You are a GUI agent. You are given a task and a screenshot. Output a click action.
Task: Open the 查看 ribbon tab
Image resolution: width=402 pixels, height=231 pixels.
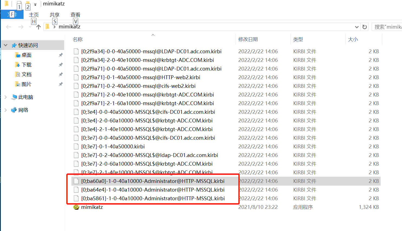[x=75, y=15]
